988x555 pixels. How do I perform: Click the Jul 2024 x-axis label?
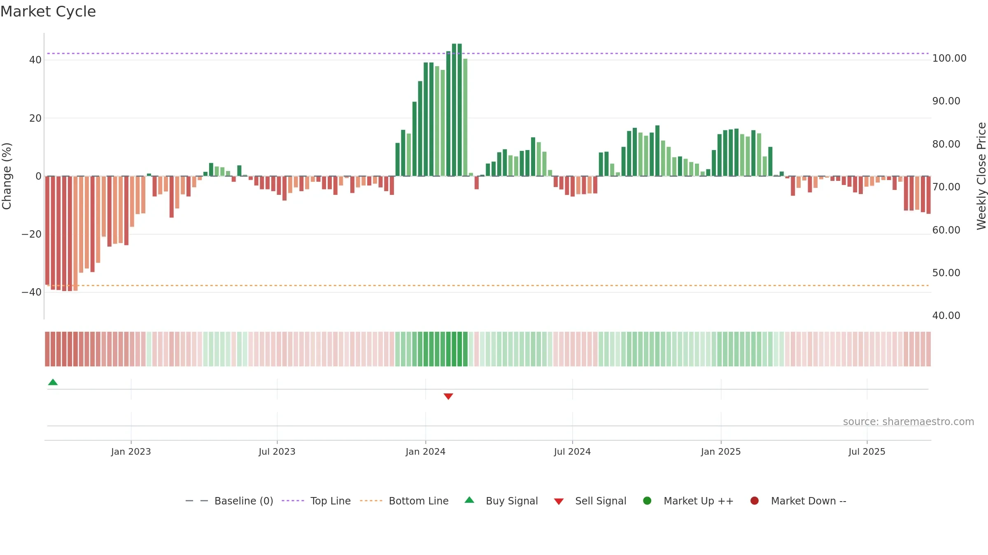coord(572,452)
